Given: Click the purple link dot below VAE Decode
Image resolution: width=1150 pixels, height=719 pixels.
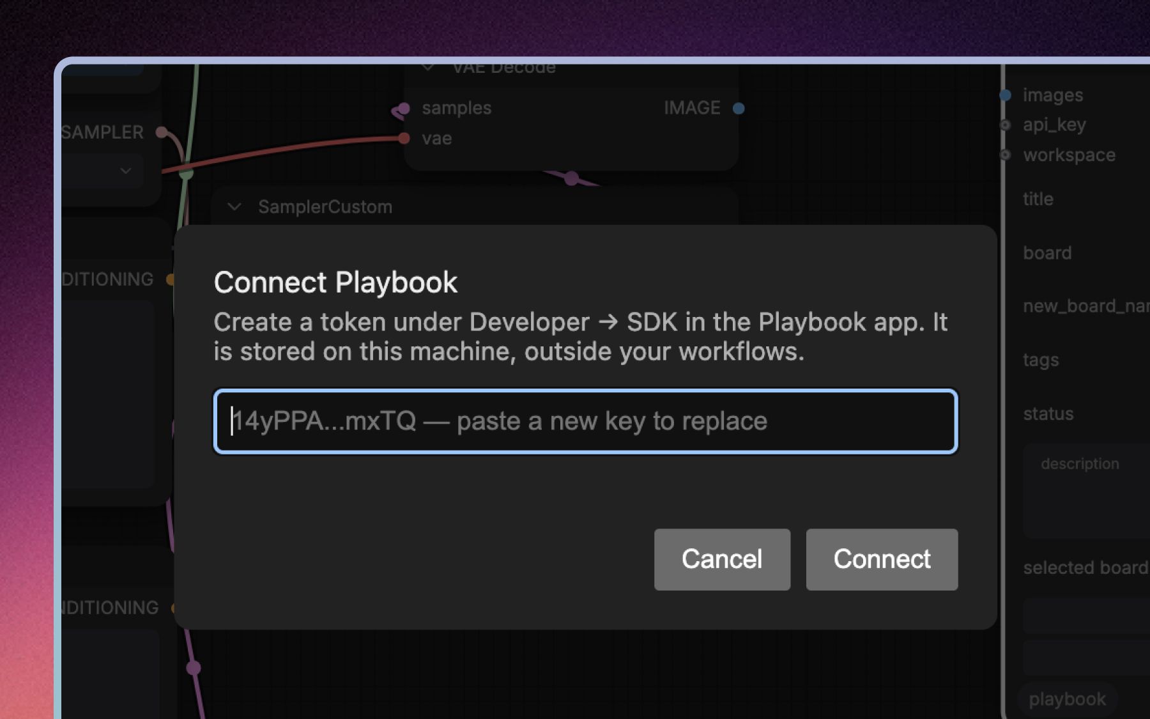Looking at the screenshot, I should point(571,178).
